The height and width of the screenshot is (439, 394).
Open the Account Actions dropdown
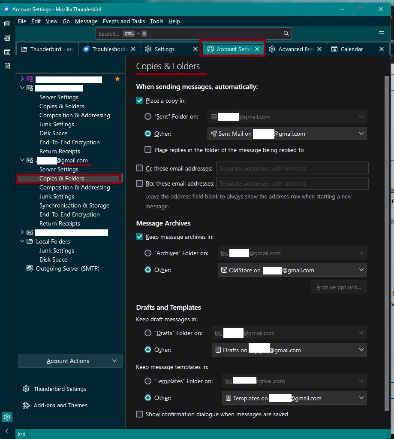click(70, 361)
